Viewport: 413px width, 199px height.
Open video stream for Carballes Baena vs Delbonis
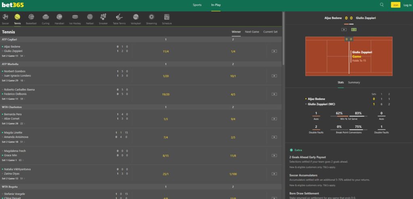[x=274, y=94]
